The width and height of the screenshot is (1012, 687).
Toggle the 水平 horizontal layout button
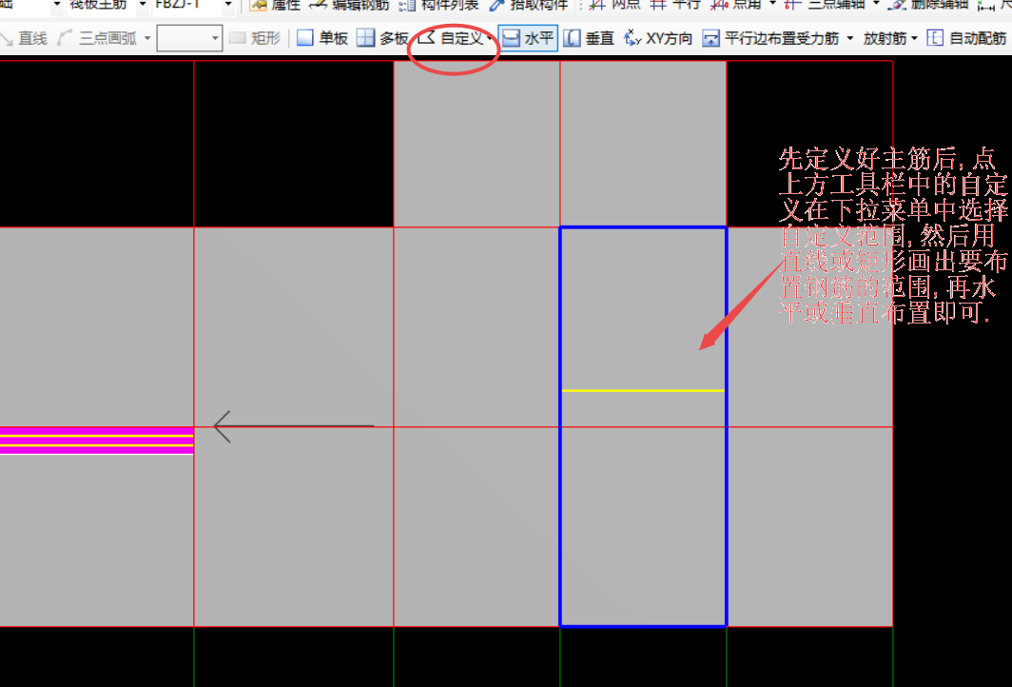coord(528,38)
